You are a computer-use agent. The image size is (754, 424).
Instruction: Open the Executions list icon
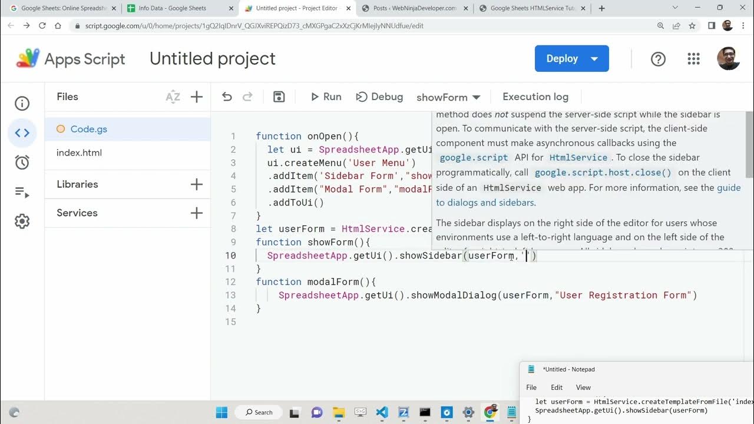tap(22, 192)
